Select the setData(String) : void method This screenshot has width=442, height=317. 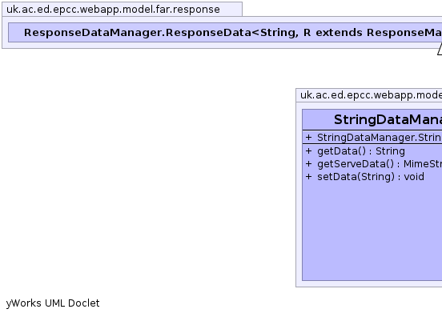[x=371, y=177]
